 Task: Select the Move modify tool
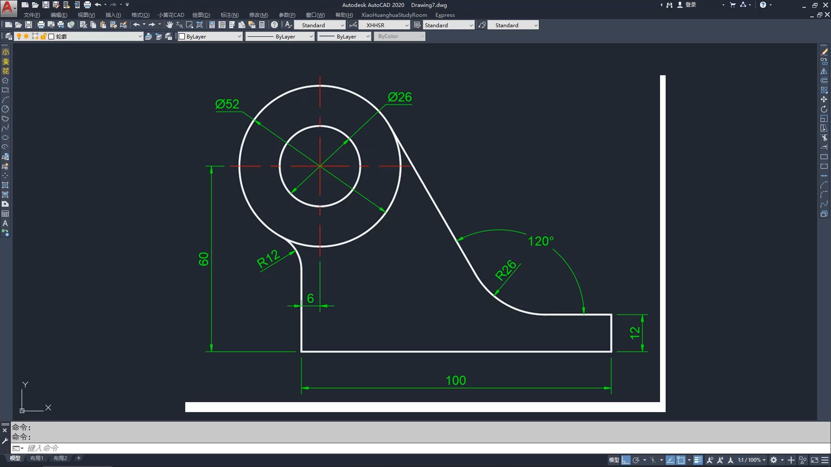824,99
